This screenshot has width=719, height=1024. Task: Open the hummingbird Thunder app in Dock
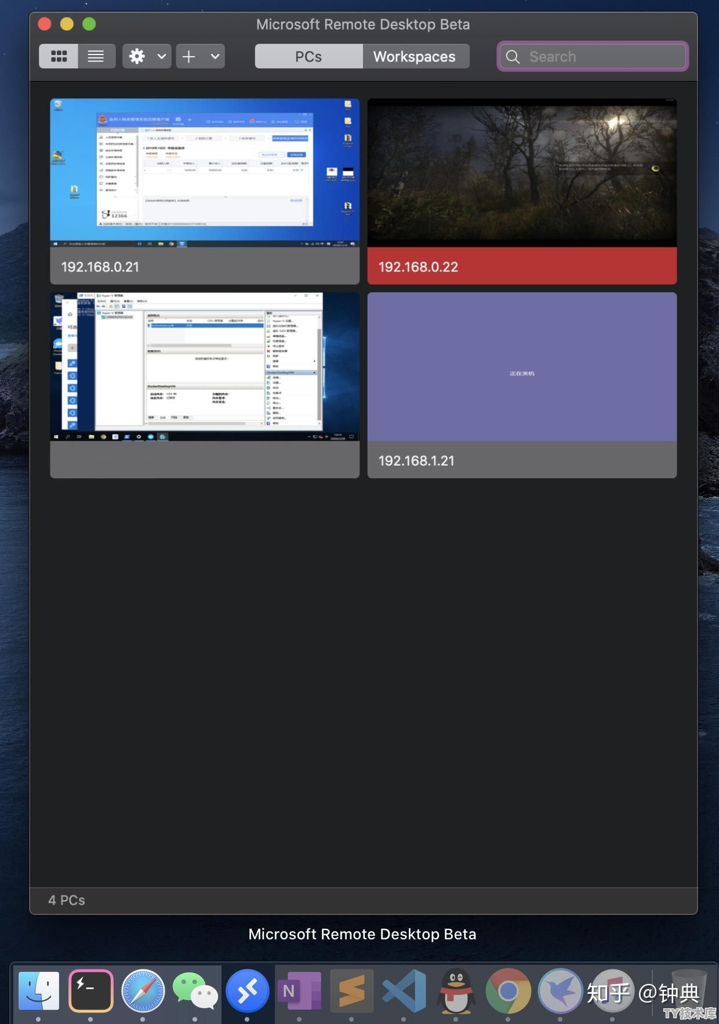[x=560, y=991]
